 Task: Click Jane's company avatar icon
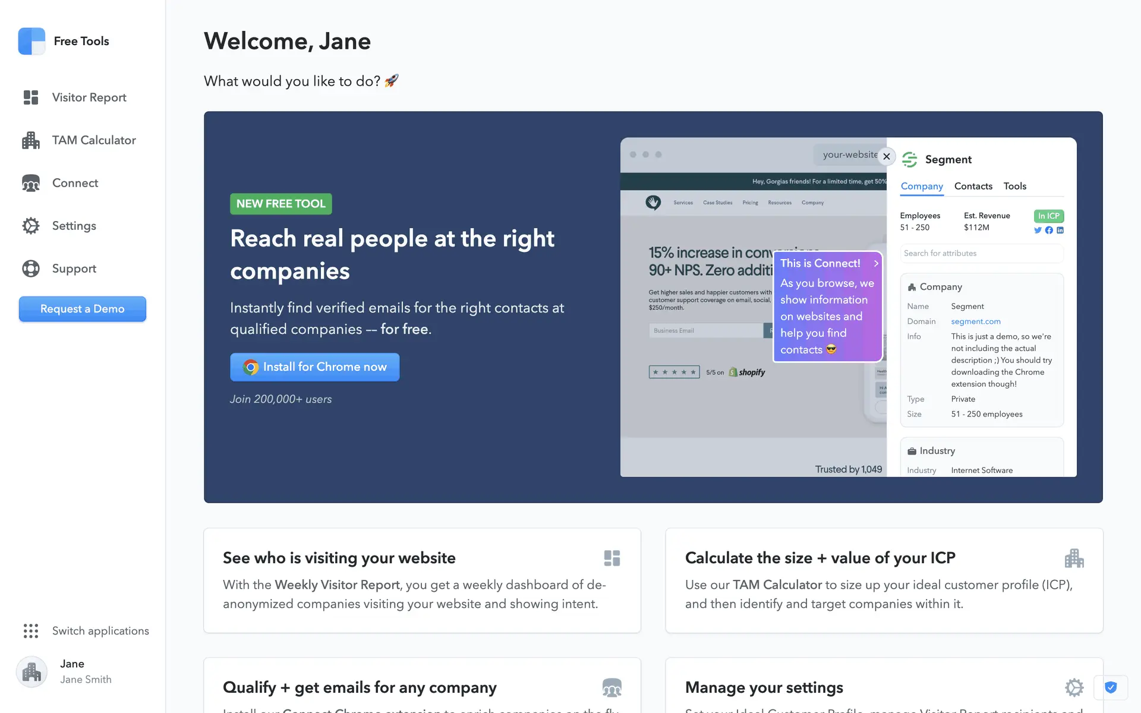[x=31, y=672]
